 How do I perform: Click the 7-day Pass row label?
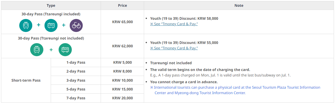pos(76,98)
